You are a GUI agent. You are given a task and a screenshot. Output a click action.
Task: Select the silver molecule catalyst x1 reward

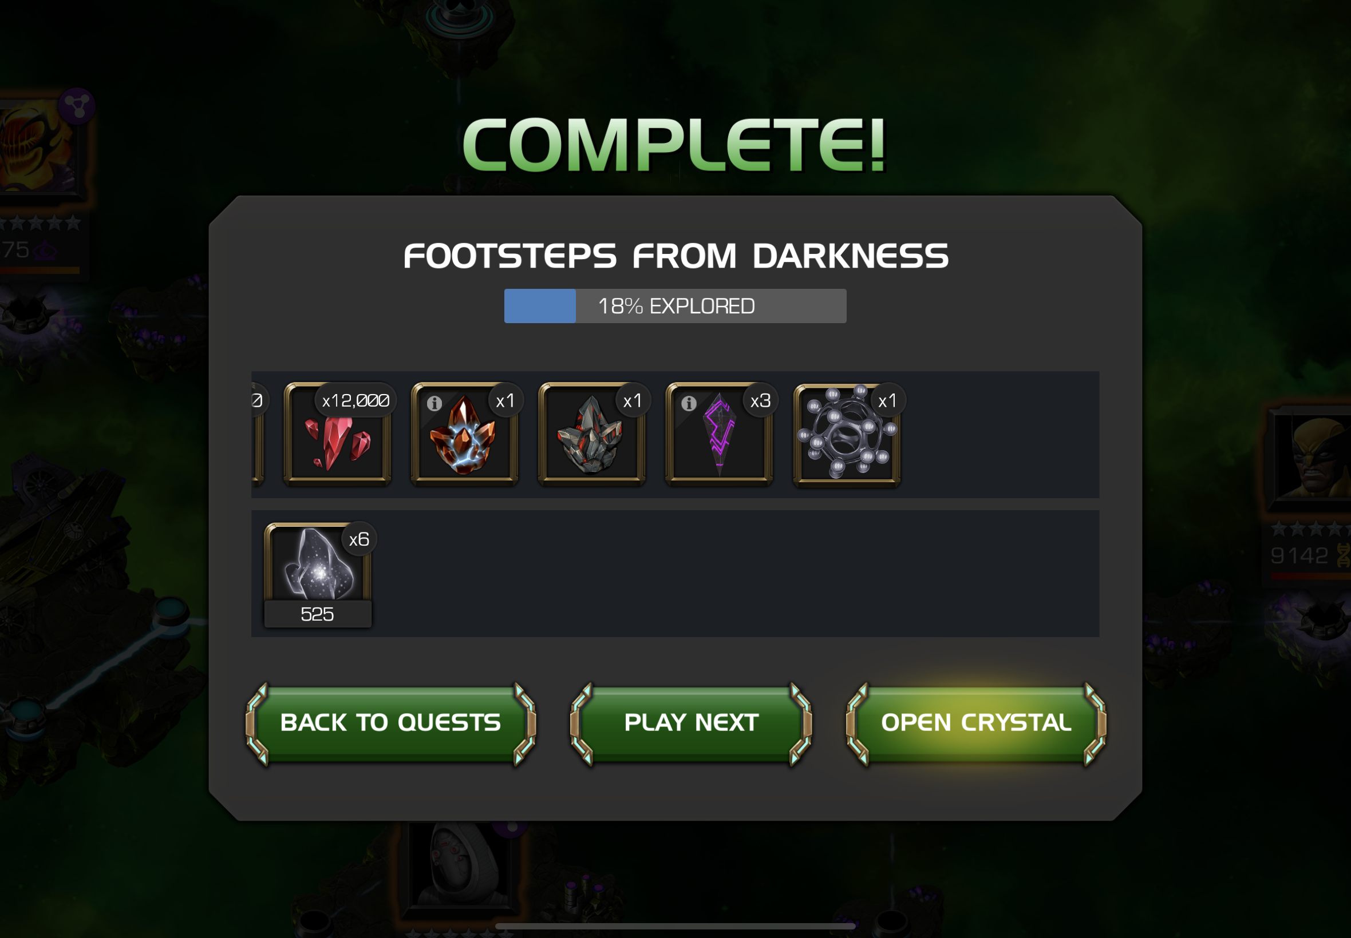coord(847,434)
